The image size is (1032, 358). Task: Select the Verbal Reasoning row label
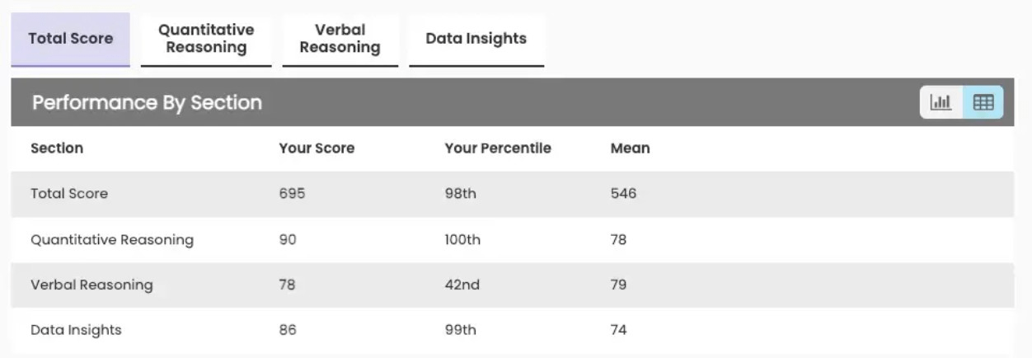(91, 285)
